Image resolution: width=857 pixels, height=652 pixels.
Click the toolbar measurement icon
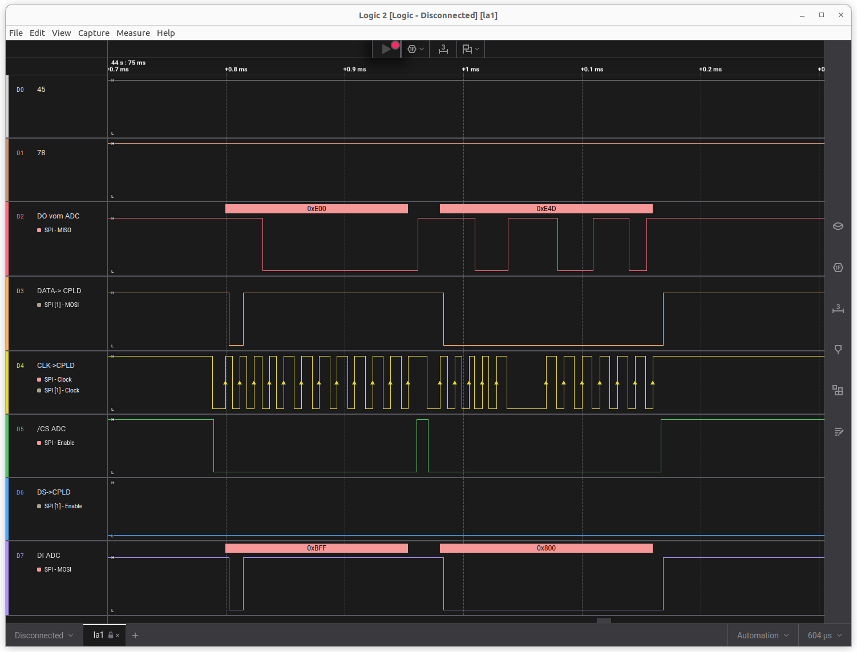443,49
